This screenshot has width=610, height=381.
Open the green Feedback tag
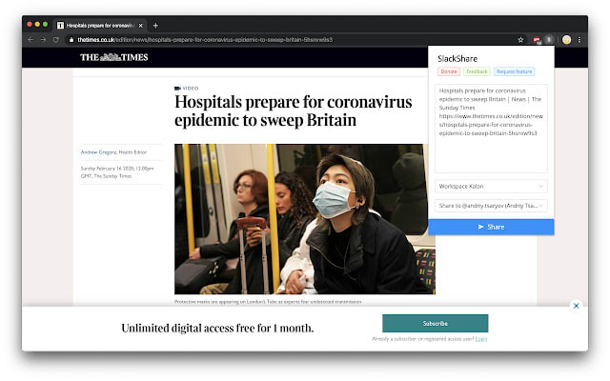pos(477,71)
